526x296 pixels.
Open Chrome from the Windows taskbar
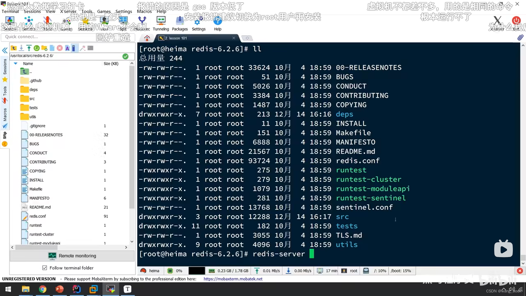42,289
